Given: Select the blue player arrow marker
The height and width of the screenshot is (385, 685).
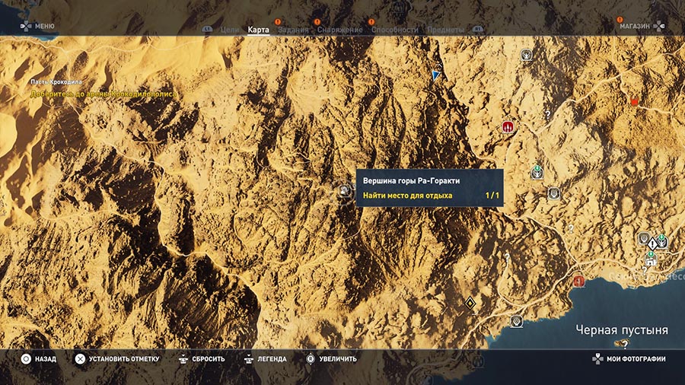Looking at the screenshot, I should (435, 75).
